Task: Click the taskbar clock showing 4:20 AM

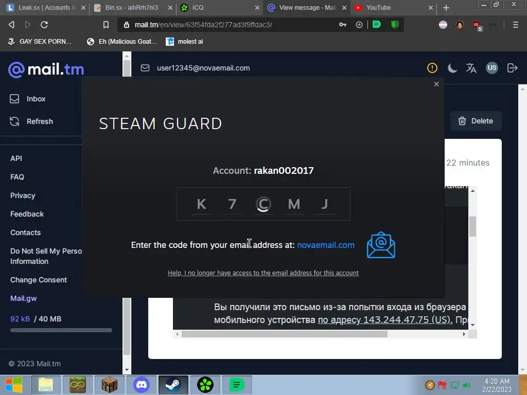Action: point(497,385)
